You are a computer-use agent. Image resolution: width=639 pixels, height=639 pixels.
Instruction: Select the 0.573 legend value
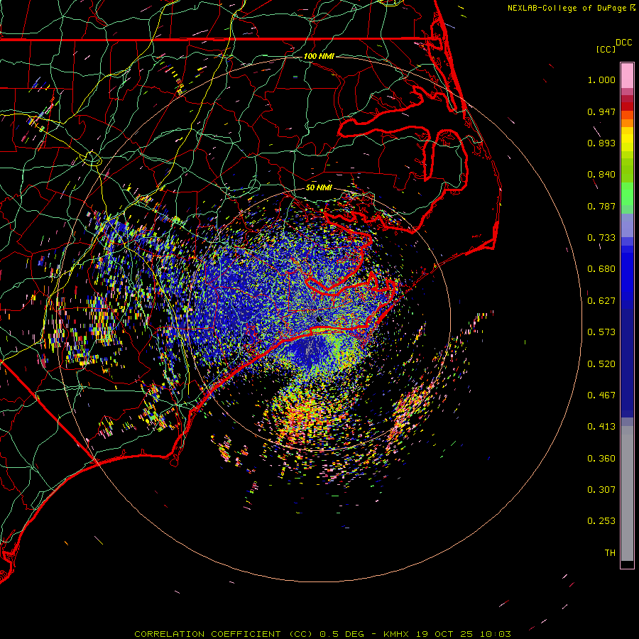(601, 332)
